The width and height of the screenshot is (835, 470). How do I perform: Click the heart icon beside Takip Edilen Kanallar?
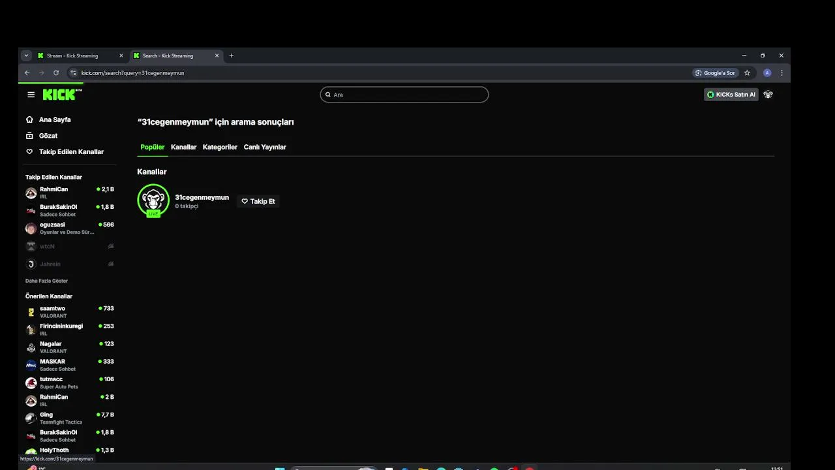29,151
